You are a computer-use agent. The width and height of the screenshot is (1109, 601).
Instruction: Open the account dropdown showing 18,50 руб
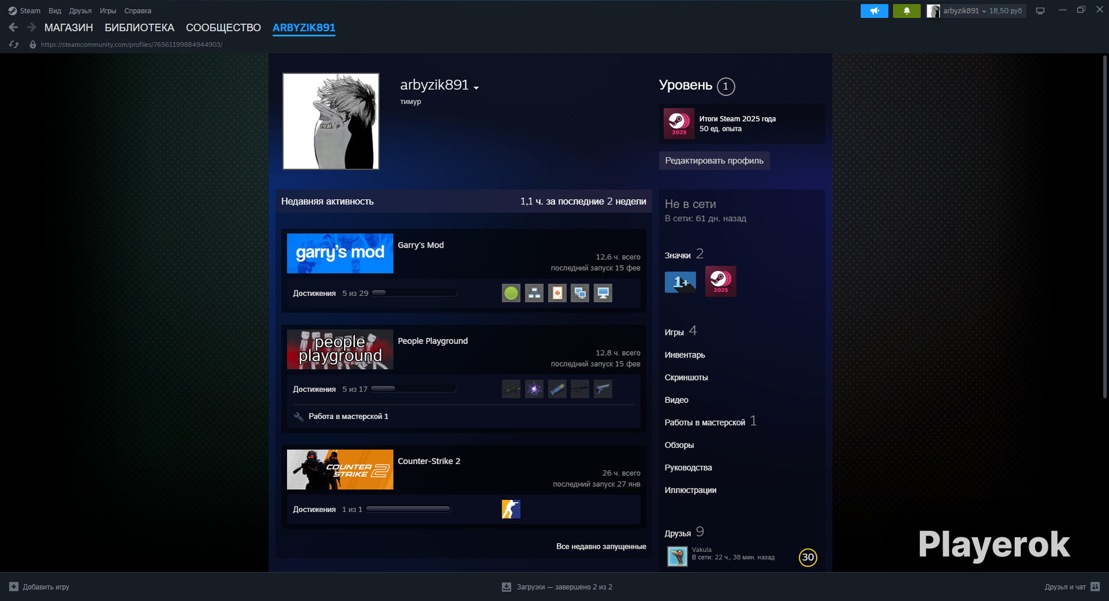(982, 11)
